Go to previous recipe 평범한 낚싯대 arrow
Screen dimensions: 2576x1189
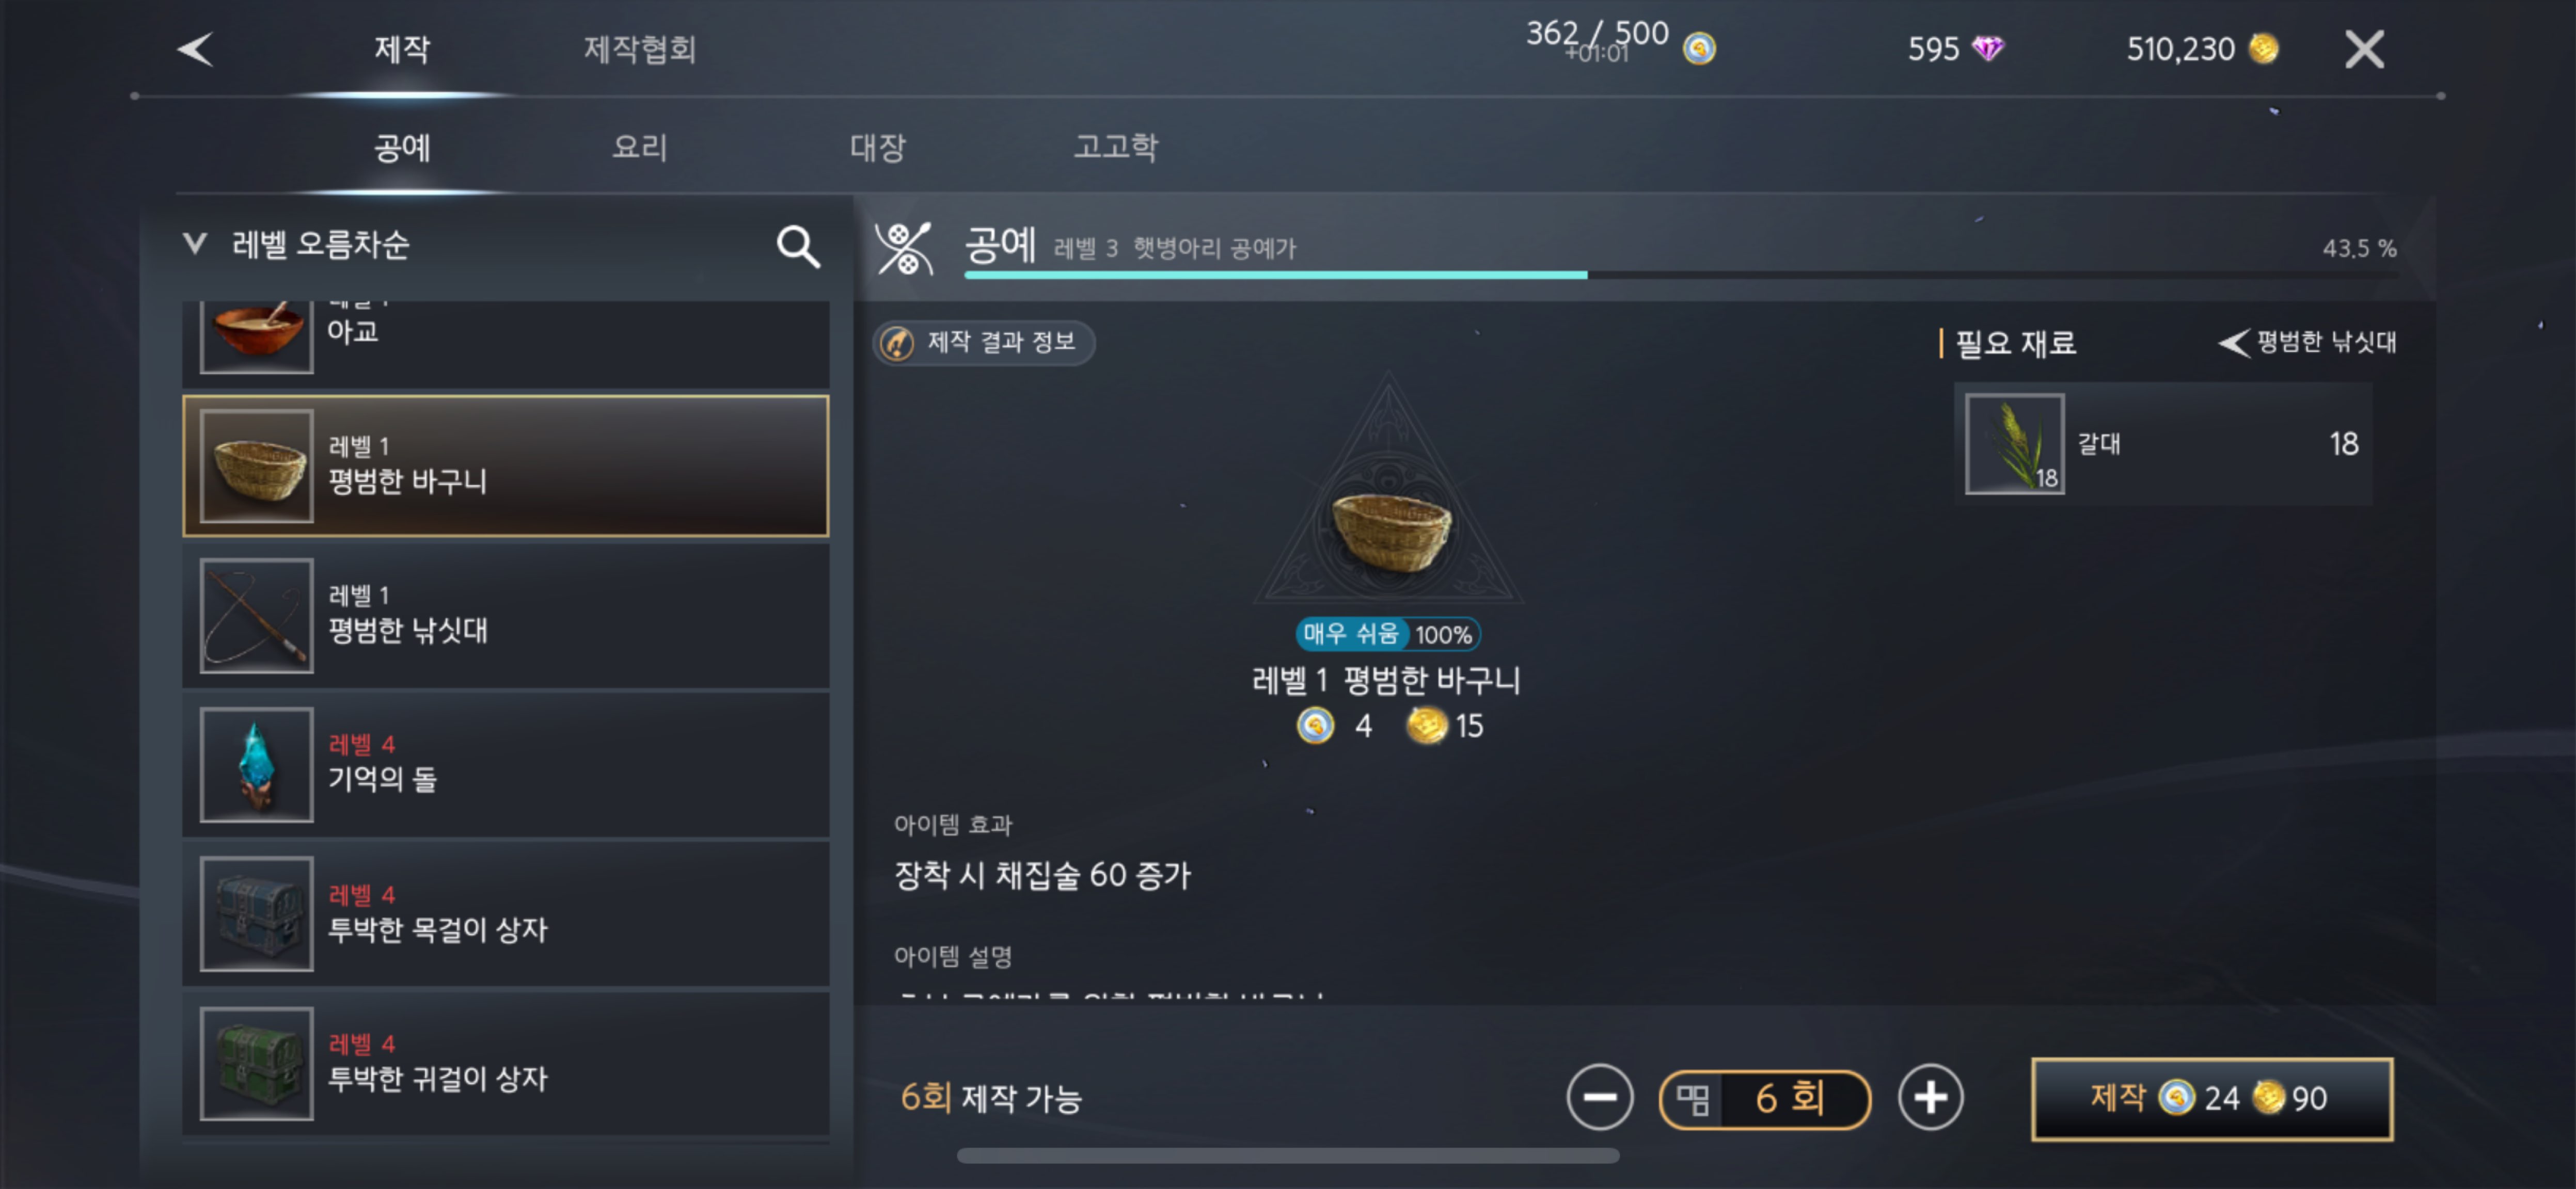2233,343
